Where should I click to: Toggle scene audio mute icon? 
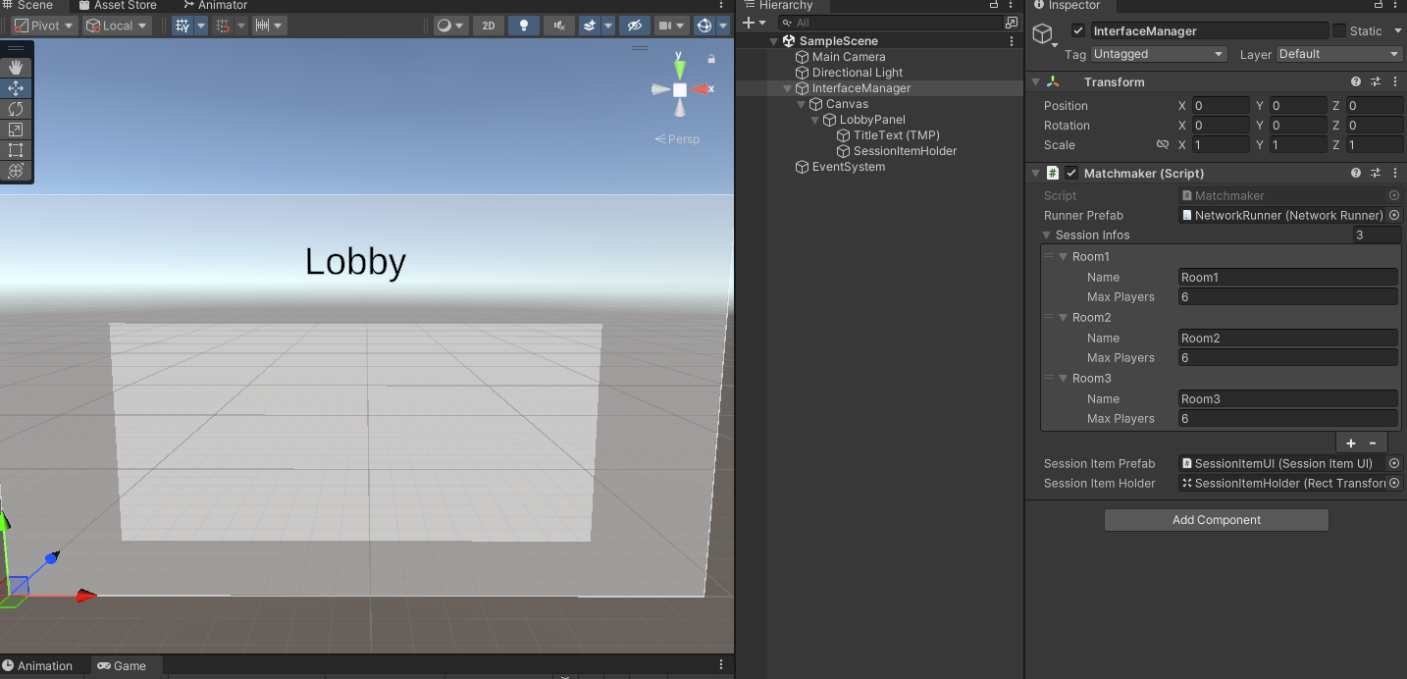coord(558,26)
